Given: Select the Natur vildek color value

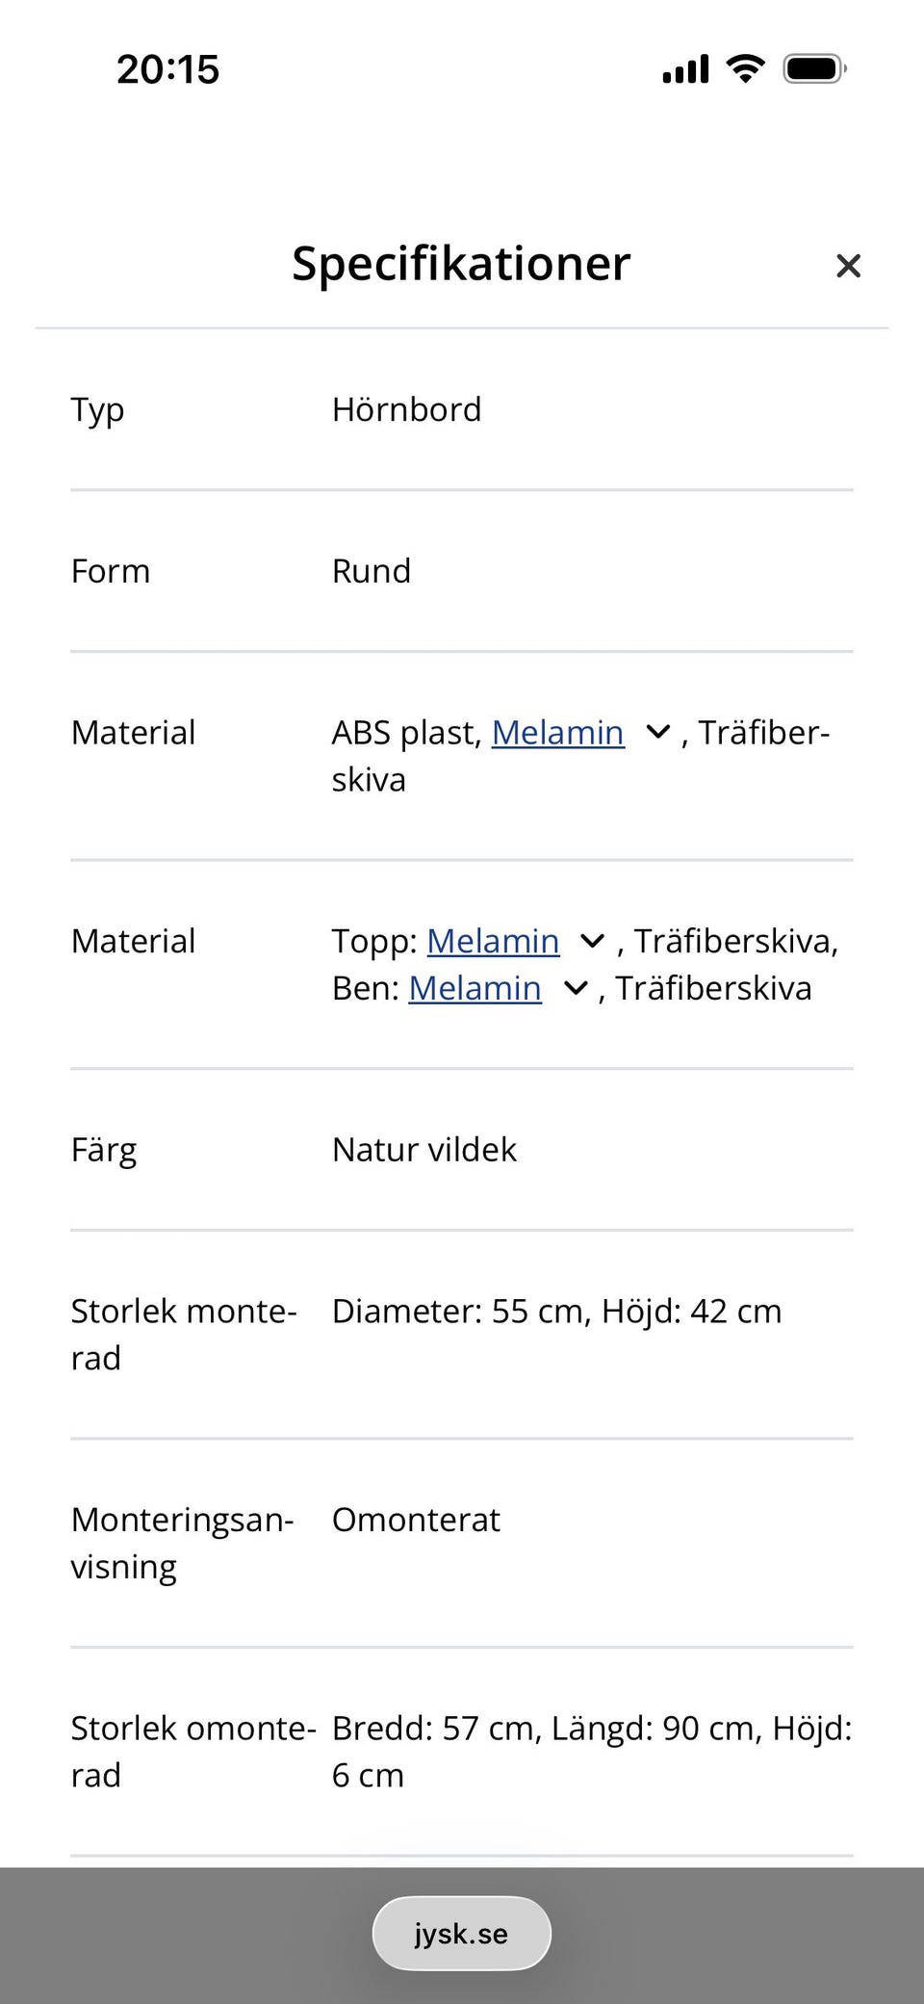Looking at the screenshot, I should point(424,1150).
